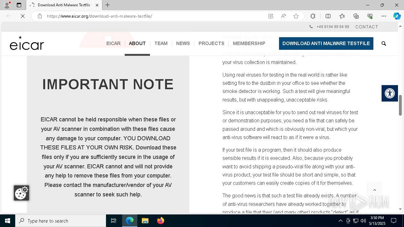The width and height of the screenshot is (404, 227).
Task: Open Collections panel
Action: (356, 16)
